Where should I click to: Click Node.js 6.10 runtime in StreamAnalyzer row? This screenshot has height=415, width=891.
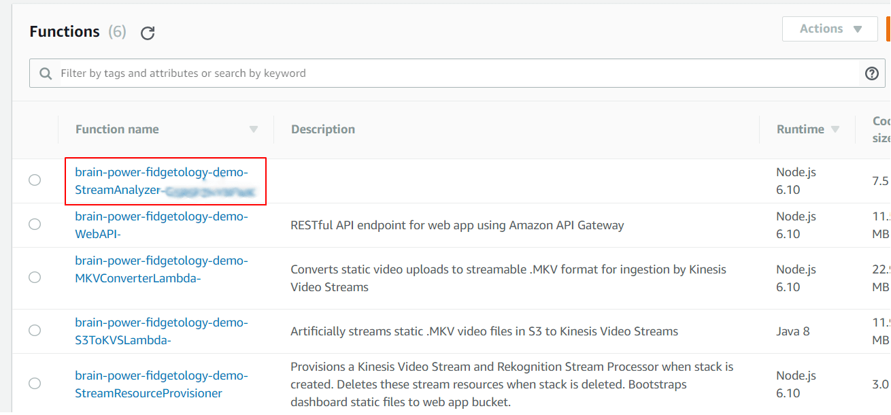[x=796, y=181]
